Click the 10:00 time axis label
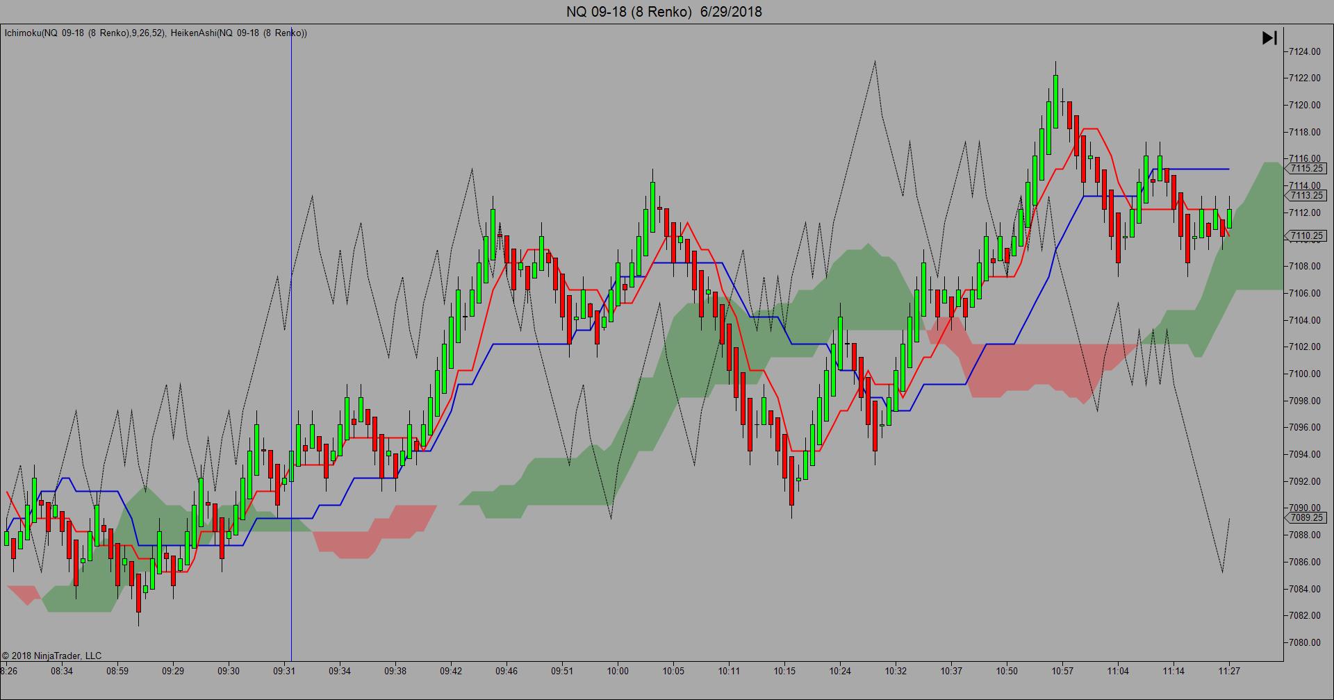 tap(618, 671)
